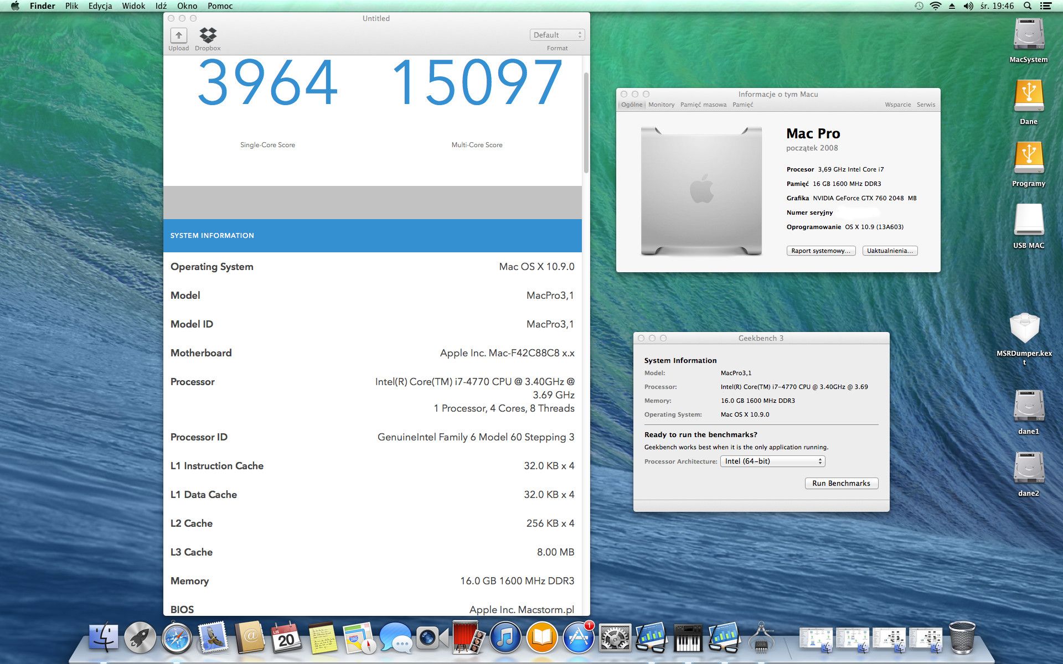Open the piano keyboard app in dock
Screen dimensions: 1063x664
click(688, 637)
